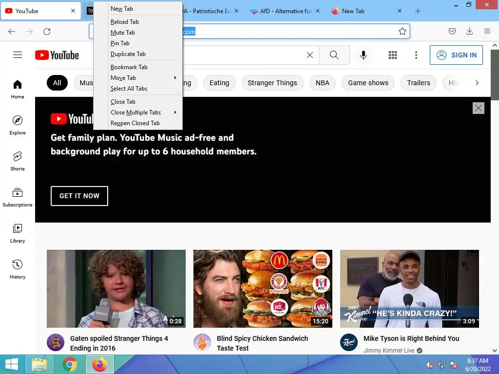Open Shorts in the sidebar
Screen dimensions: 499x374
tap(18, 161)
